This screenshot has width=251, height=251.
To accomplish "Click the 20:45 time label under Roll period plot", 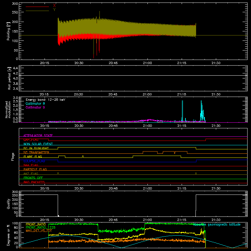I will pyautogui.click(x=113, y=94).
